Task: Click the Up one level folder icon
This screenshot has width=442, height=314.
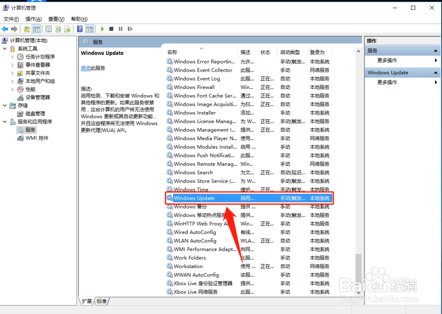Action: (x=27, y=29)
